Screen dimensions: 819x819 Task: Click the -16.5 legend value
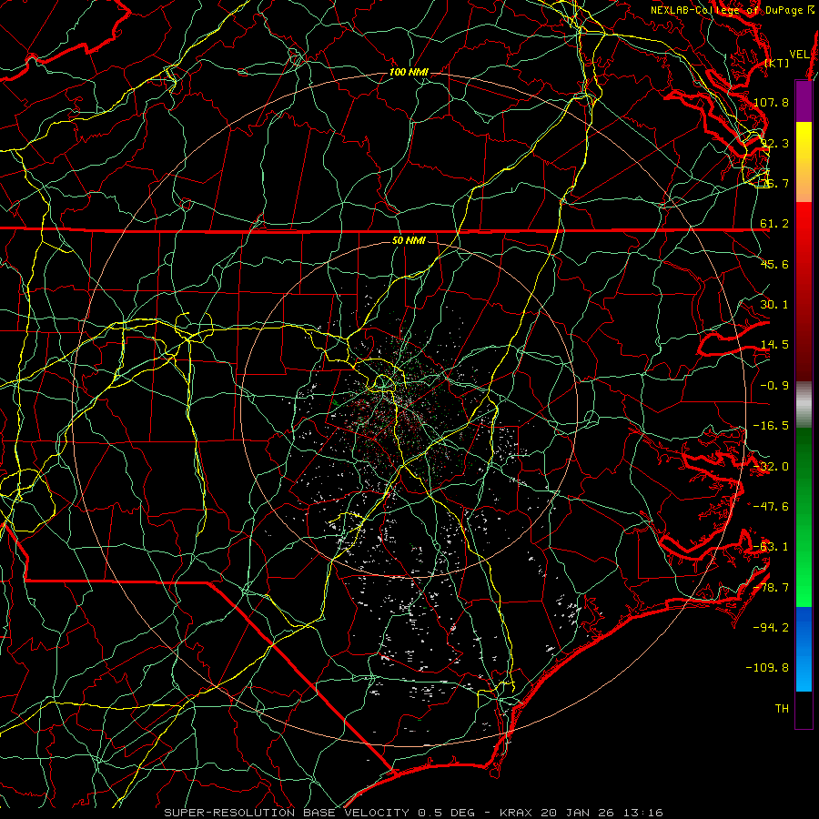[771, 426]
